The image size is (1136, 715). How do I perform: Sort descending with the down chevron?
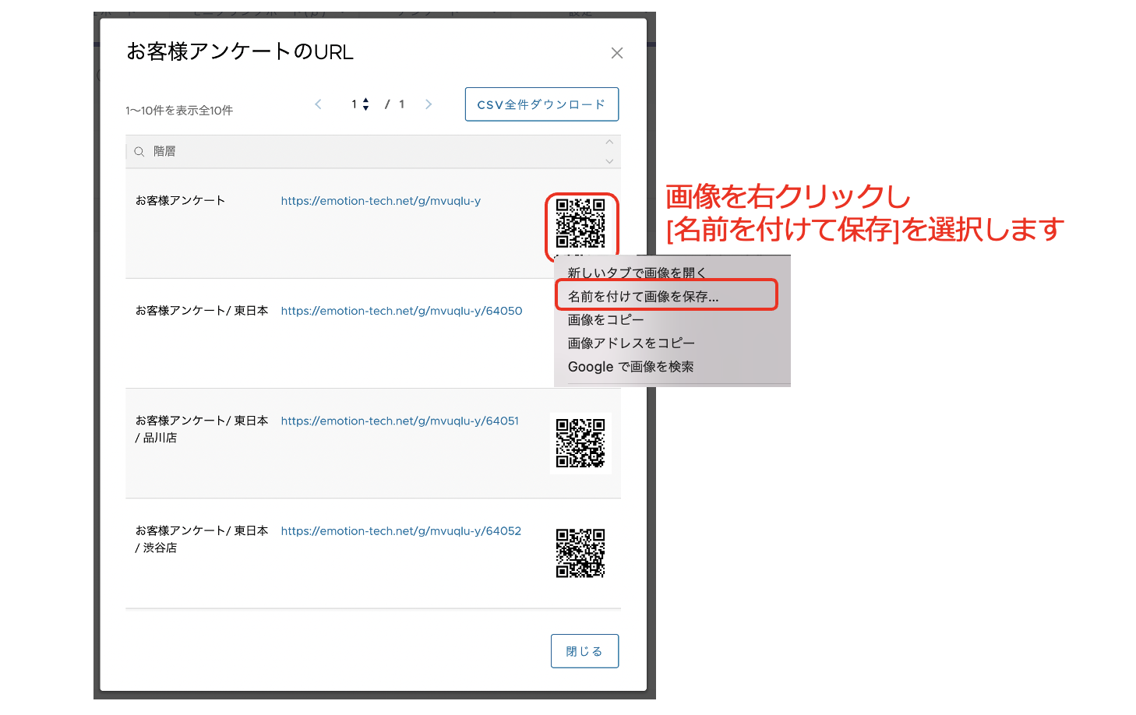609,161
